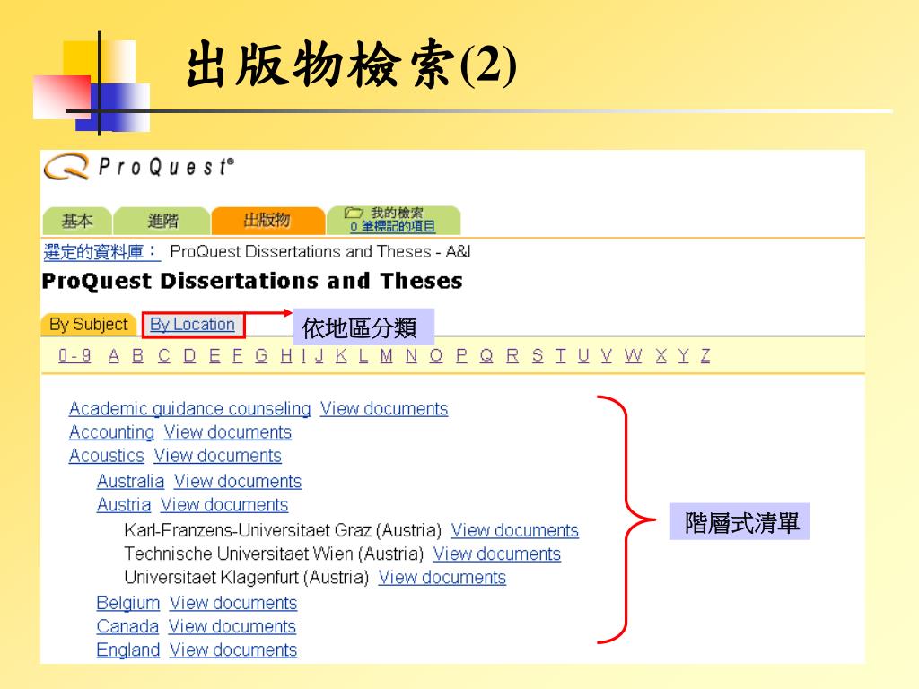The width and height of the screenshot is (919, 689).
Task: Switch to the By Location tab
Action: 192,324
